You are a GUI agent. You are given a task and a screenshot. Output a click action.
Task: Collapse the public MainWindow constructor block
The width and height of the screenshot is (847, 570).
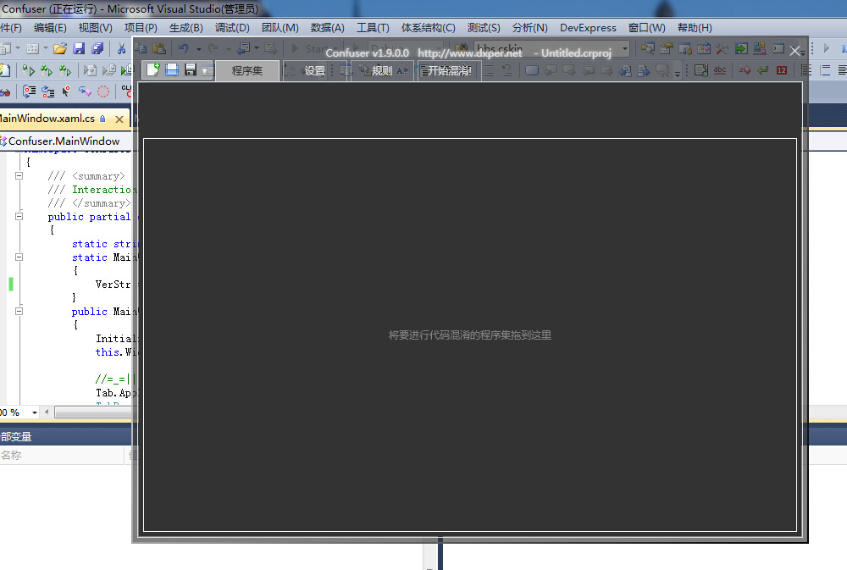click(x=19, y=311)
